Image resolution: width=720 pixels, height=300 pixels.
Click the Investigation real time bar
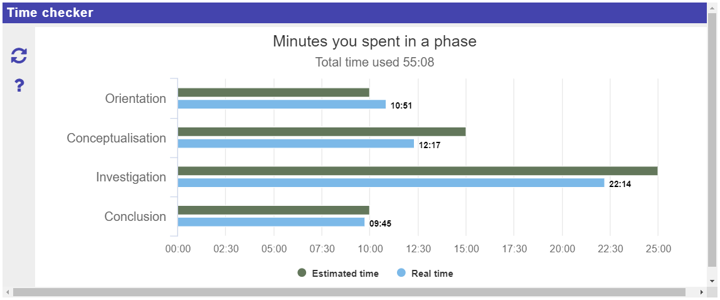click(391, 183)
